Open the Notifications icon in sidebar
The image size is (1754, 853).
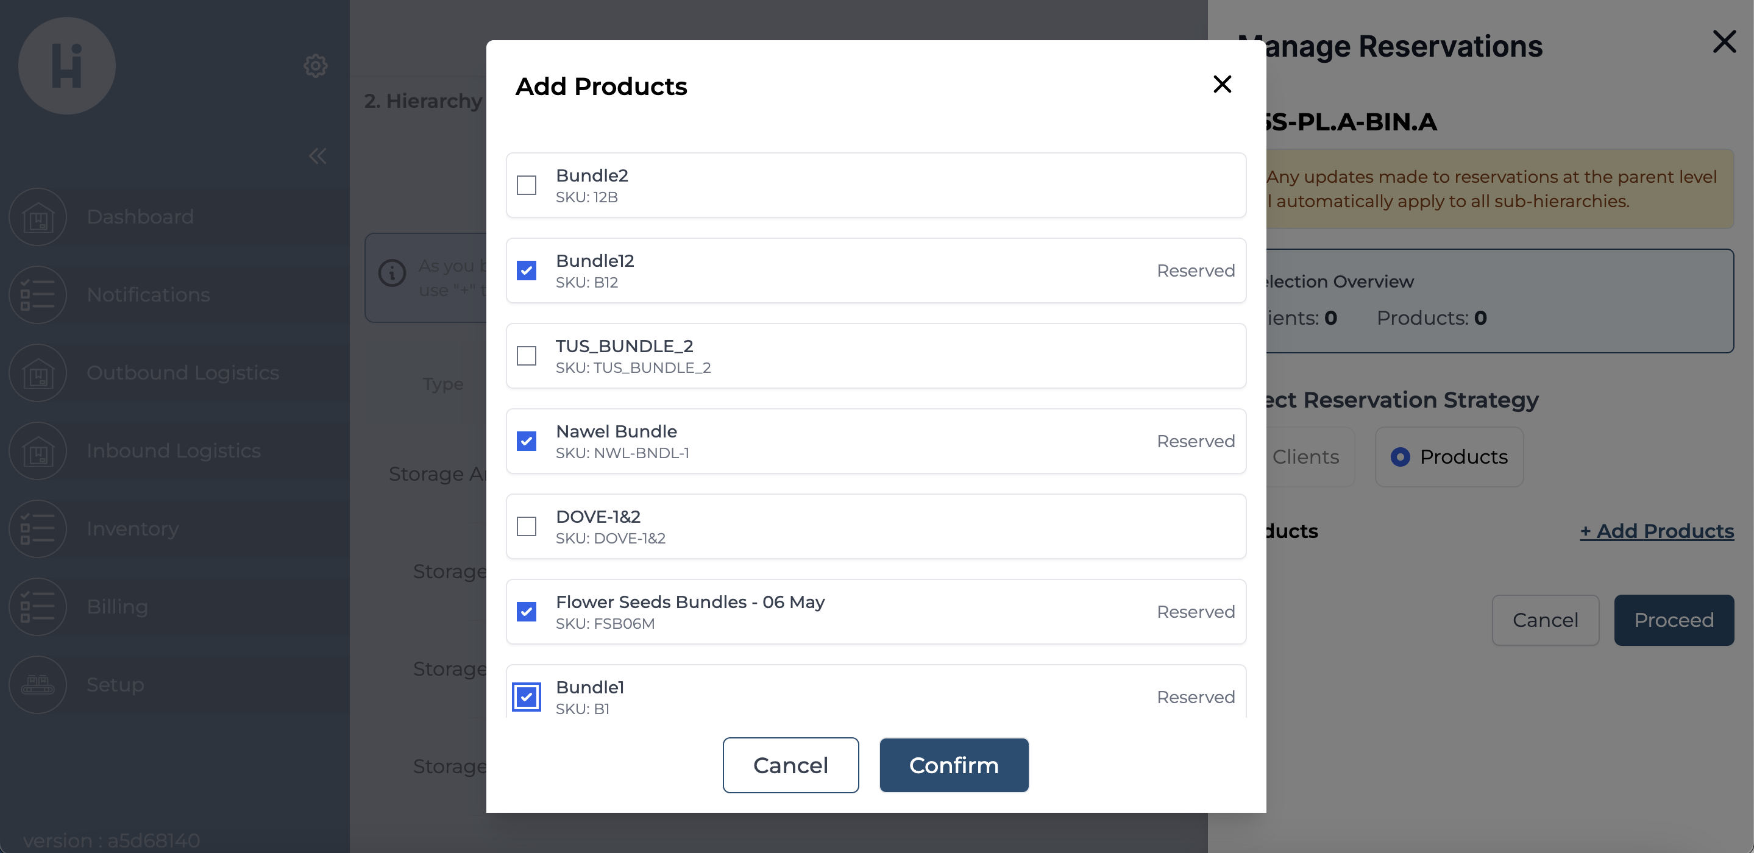tap(38, 295)
